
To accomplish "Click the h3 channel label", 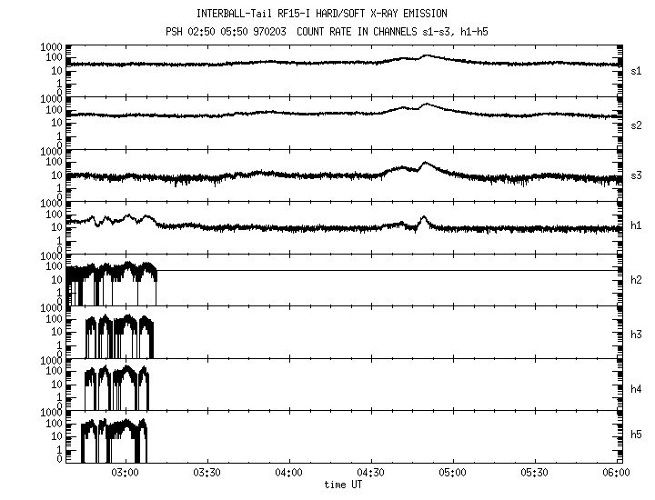I will 637,334.
